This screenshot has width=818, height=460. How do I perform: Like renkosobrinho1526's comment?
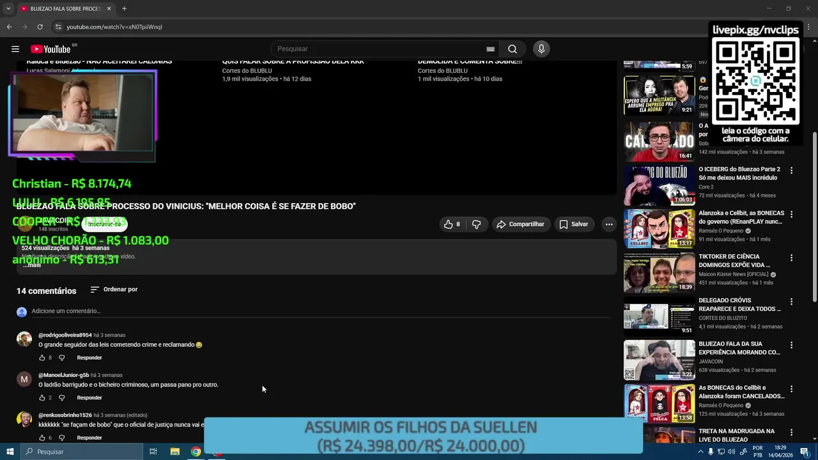42,438
